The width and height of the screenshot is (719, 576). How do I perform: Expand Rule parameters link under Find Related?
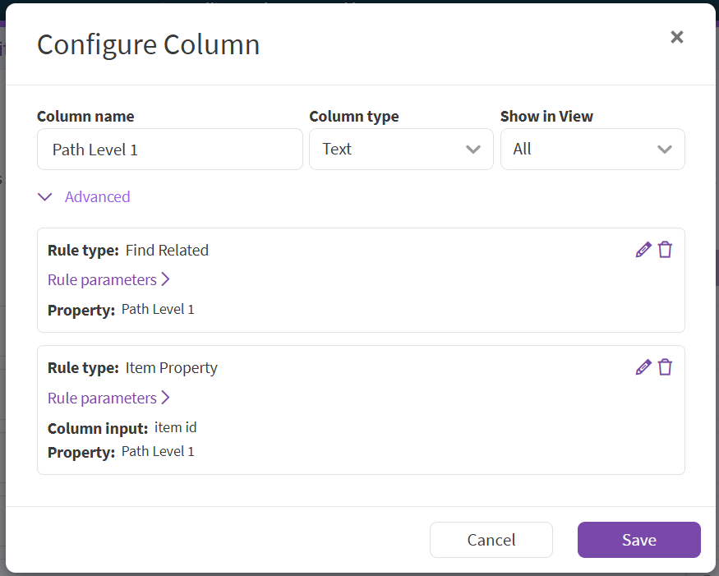click(x=102, y=280)
